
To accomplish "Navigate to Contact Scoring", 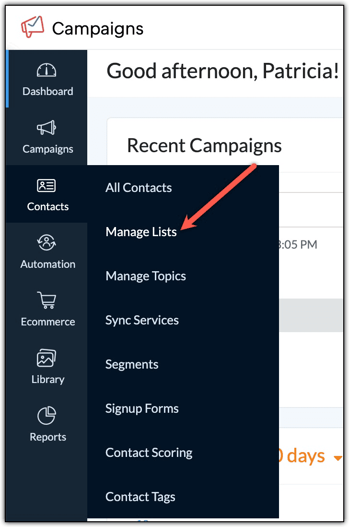I will (x=149, y=453).
